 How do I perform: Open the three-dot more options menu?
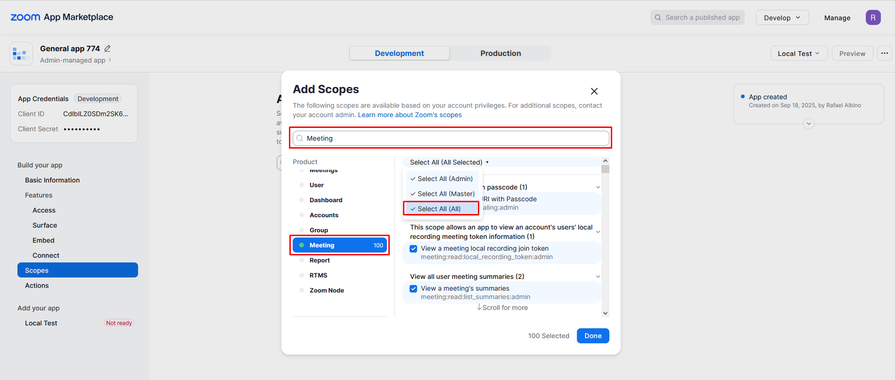(x=885, y=53)
